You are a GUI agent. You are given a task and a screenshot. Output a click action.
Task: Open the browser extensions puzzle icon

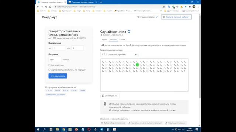click(x=190, y=7)
